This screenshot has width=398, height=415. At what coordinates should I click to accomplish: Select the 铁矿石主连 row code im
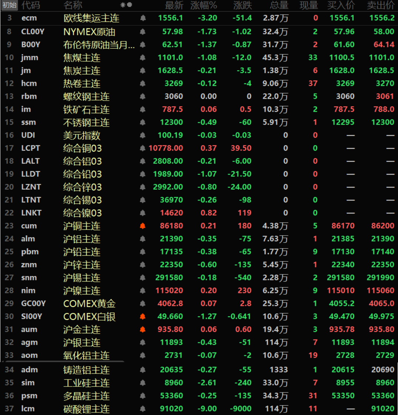(x=26, y=109)
